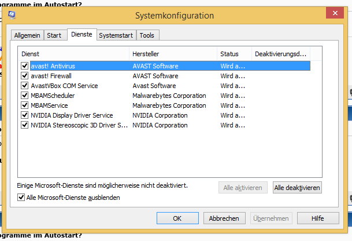The width and height of the screenshot is (352, 241).
Task: Click Avast Software in AvastVBox row
Action: (x=154, y=86)
